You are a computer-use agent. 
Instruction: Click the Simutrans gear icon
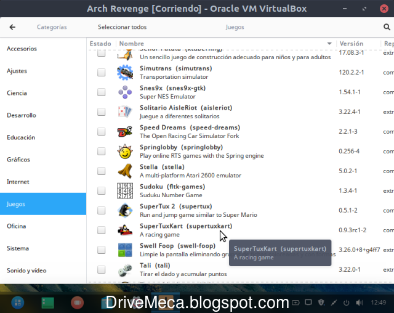click(x=125, y=73)
